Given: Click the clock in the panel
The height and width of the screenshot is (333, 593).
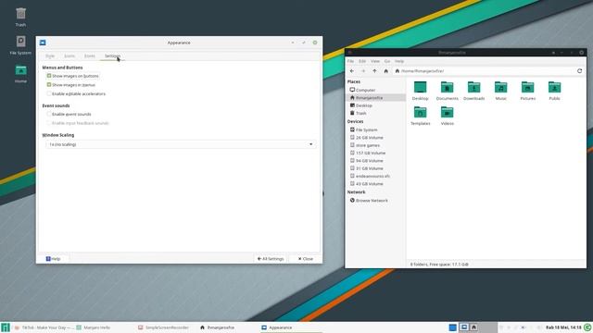Looking at the screenshot, I should 563,327.
